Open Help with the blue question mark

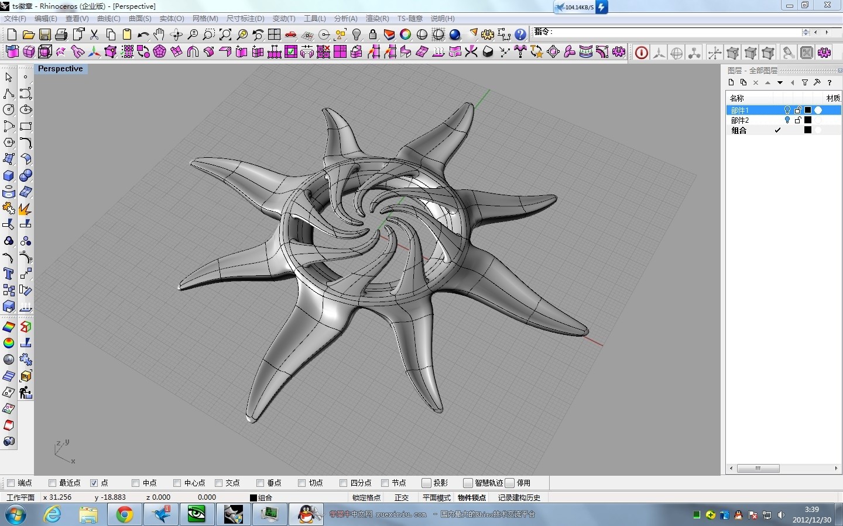tap(520, 34)
